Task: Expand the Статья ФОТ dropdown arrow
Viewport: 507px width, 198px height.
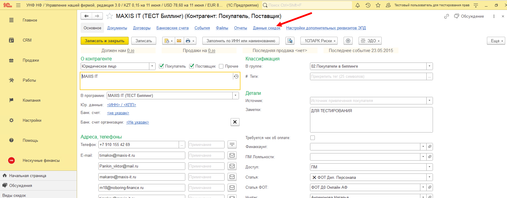Action: click(423, 187)
